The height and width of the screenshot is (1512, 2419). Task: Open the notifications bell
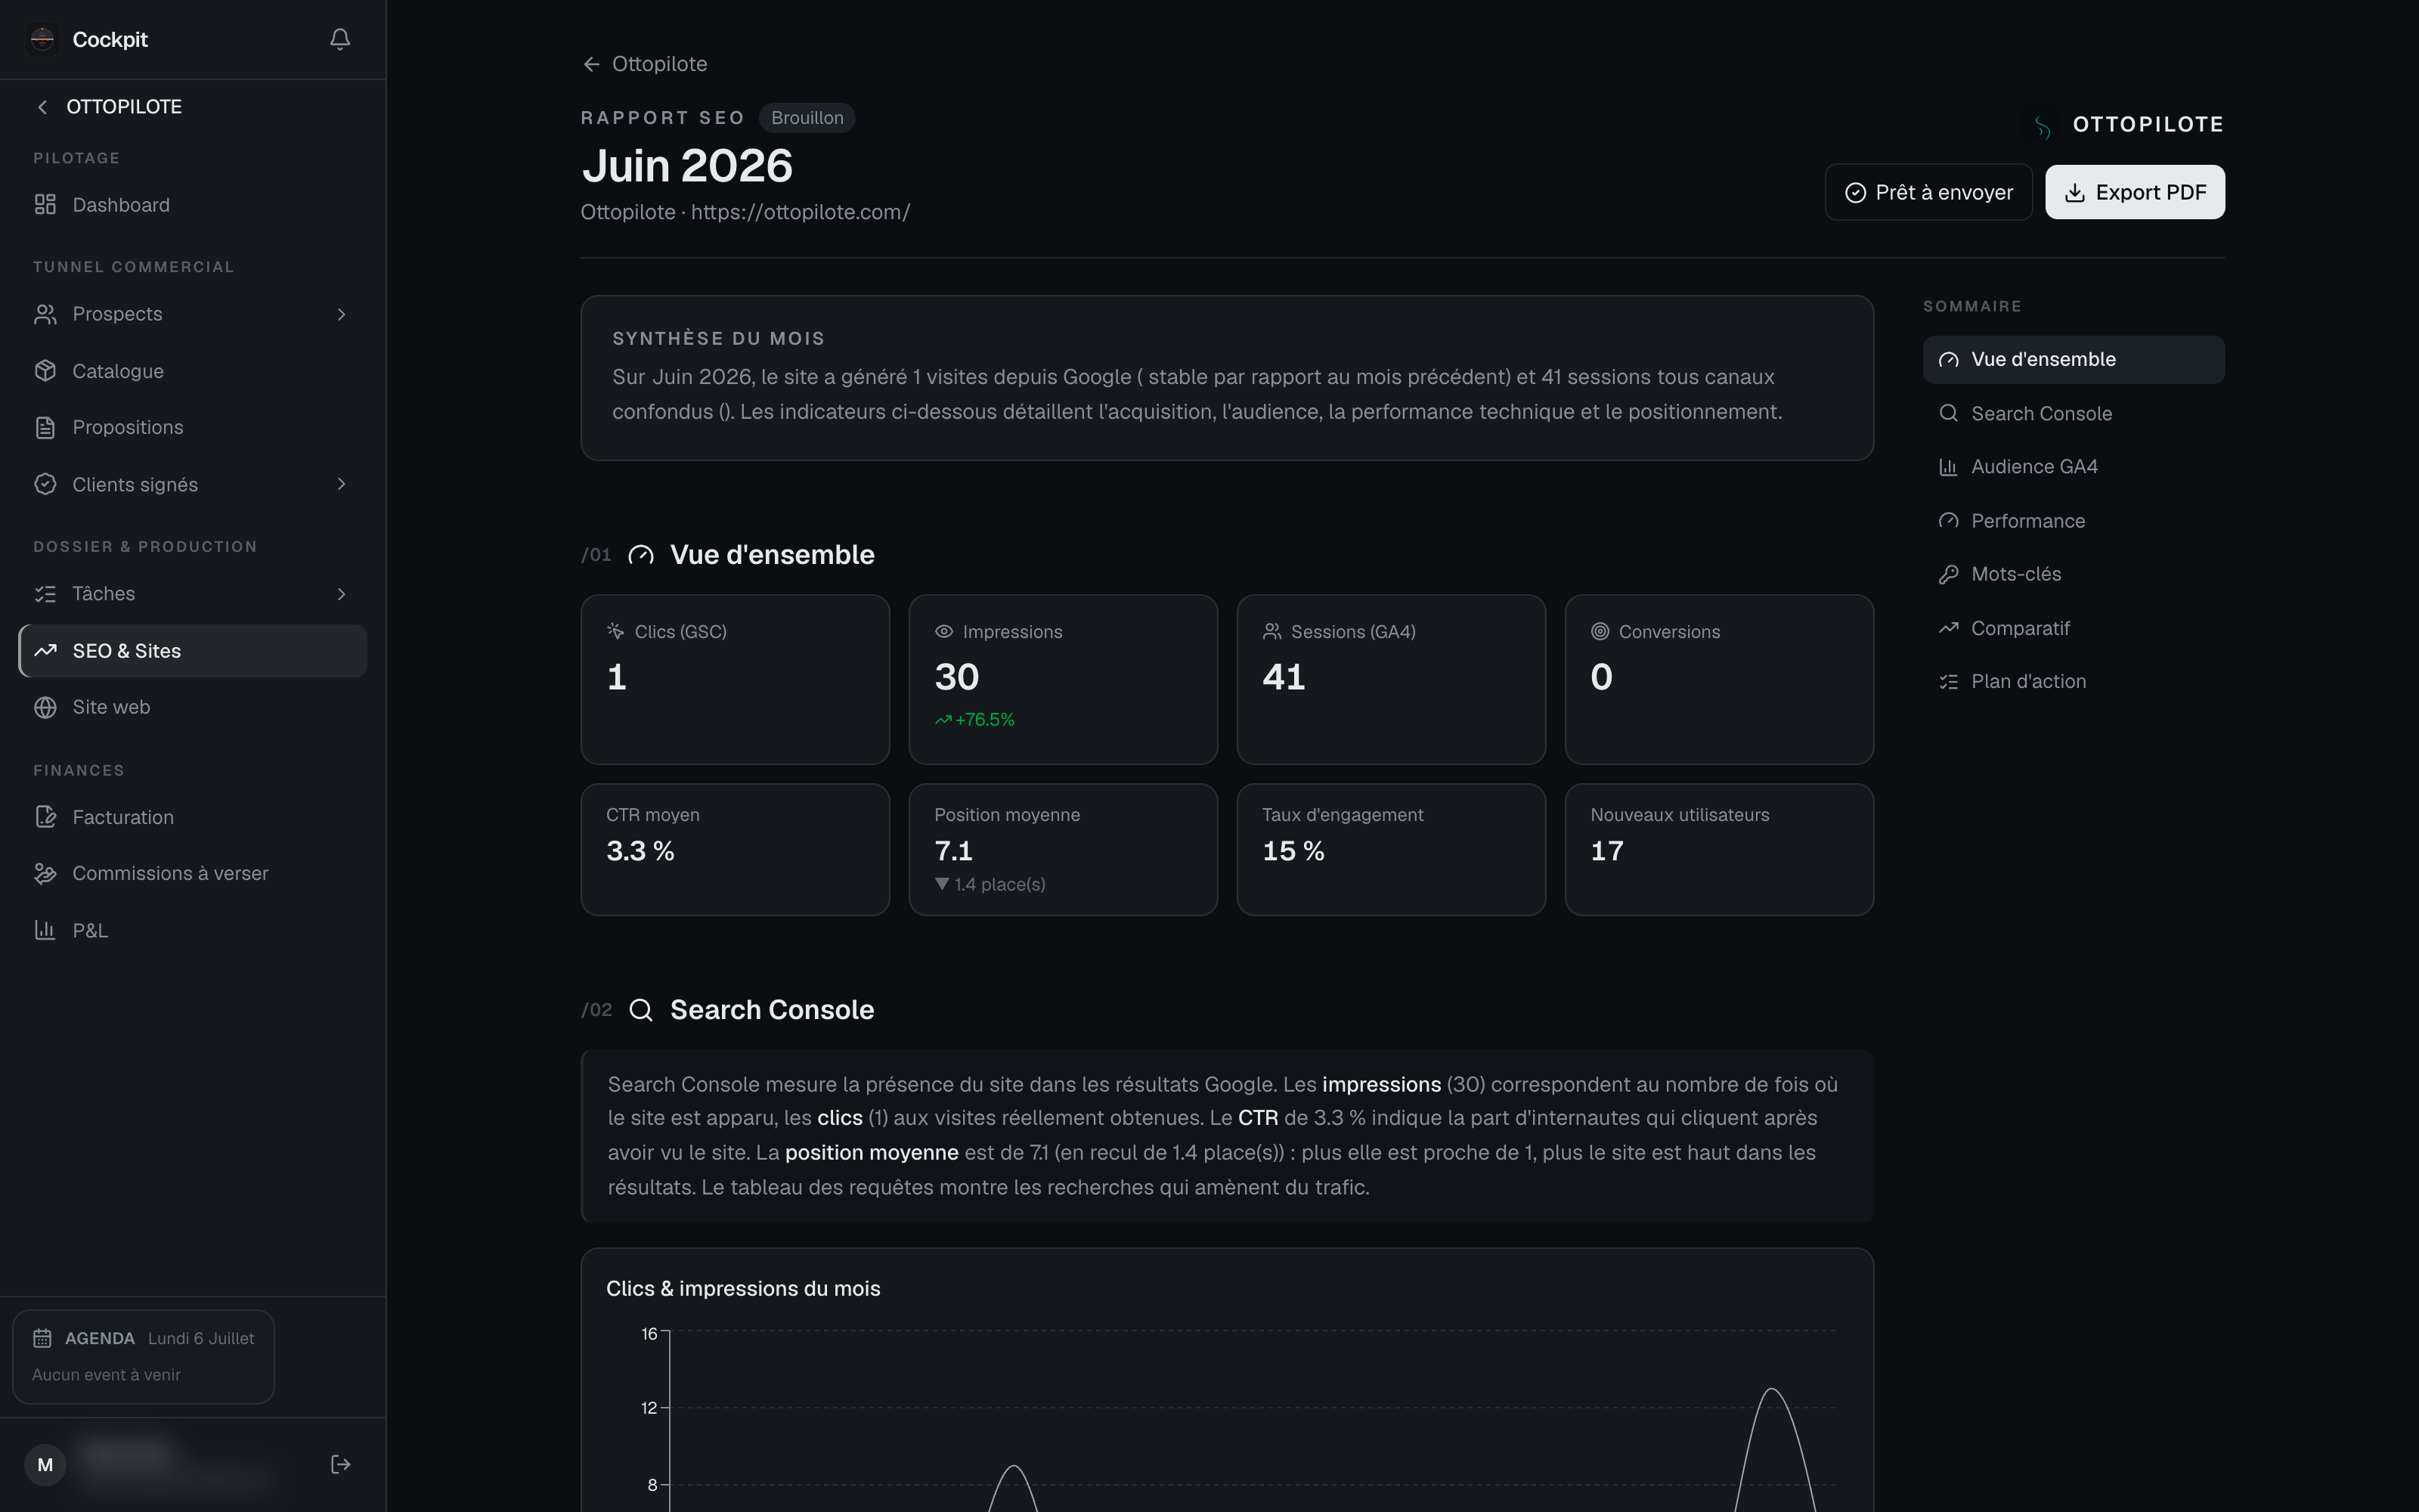pos(340,39)
